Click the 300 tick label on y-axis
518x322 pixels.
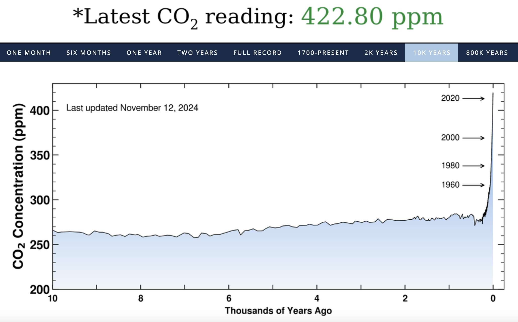click(40, 200)
